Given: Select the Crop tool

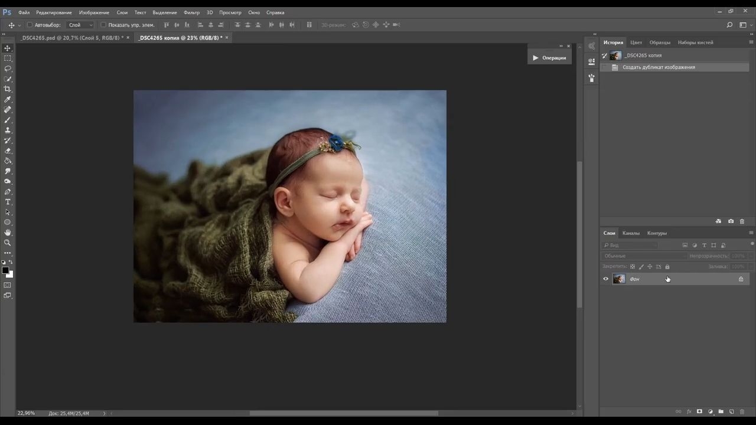Looking at the screenshot, I should click(8, 89).
